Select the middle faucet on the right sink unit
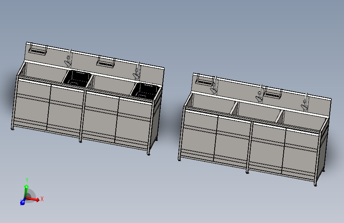The width and height of the screenshot is (344, 223). [x=260, y=93]
